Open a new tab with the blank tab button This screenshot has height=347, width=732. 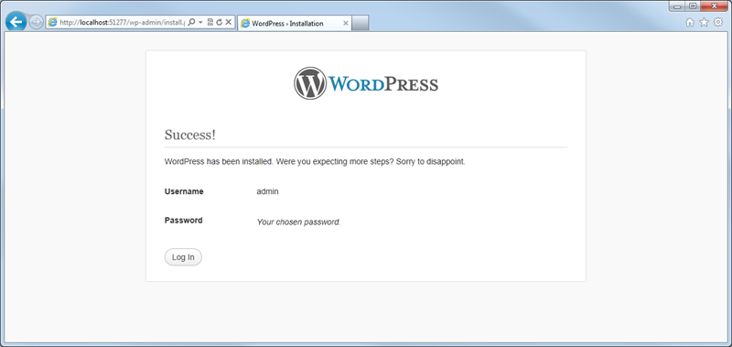click(x=360, y=24)
